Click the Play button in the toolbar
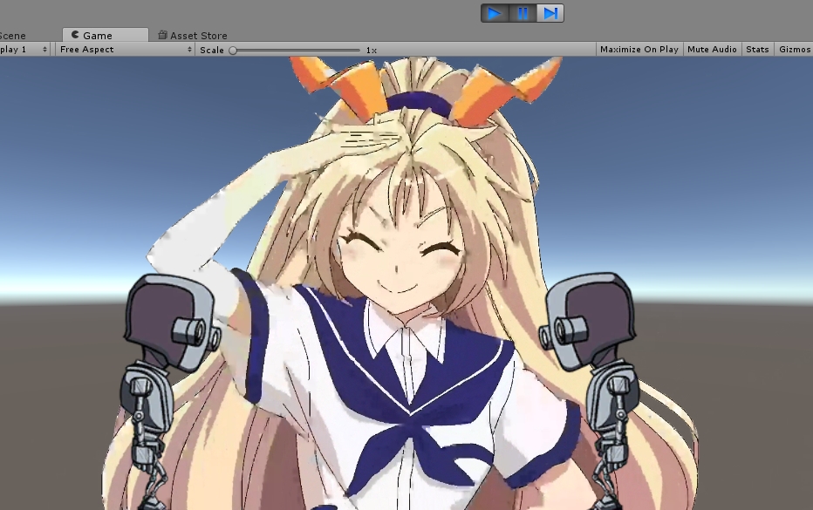 495,13
